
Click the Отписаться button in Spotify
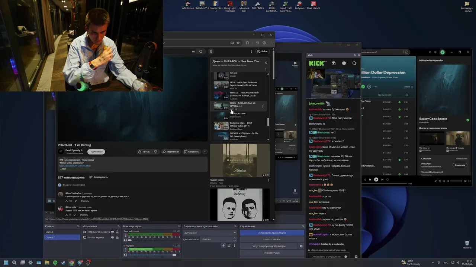[x=460, y=165]
